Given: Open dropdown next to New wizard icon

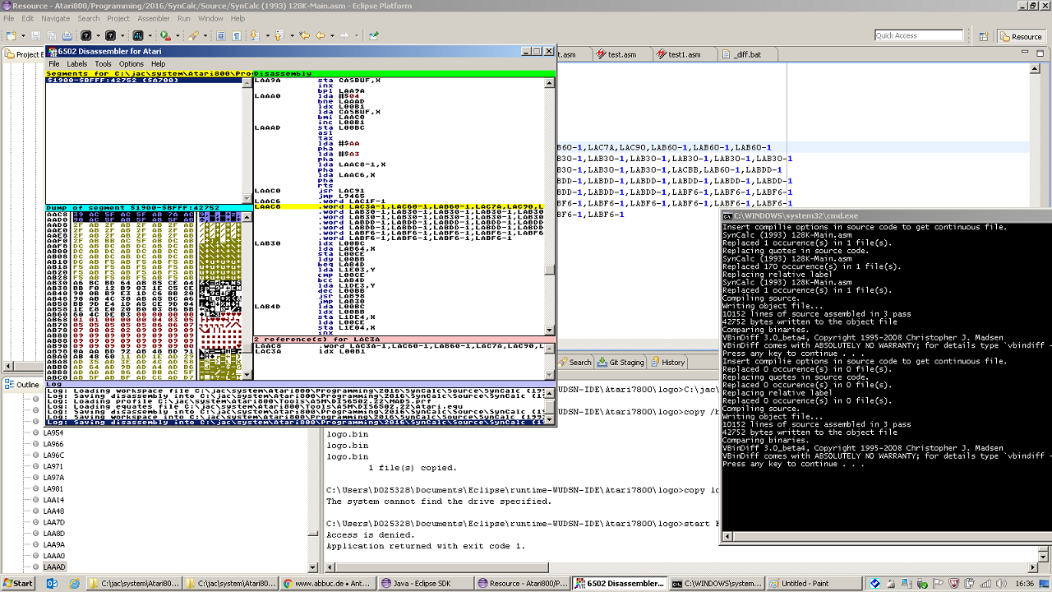Looking at the screenshot, I should [x=23, y=36].
